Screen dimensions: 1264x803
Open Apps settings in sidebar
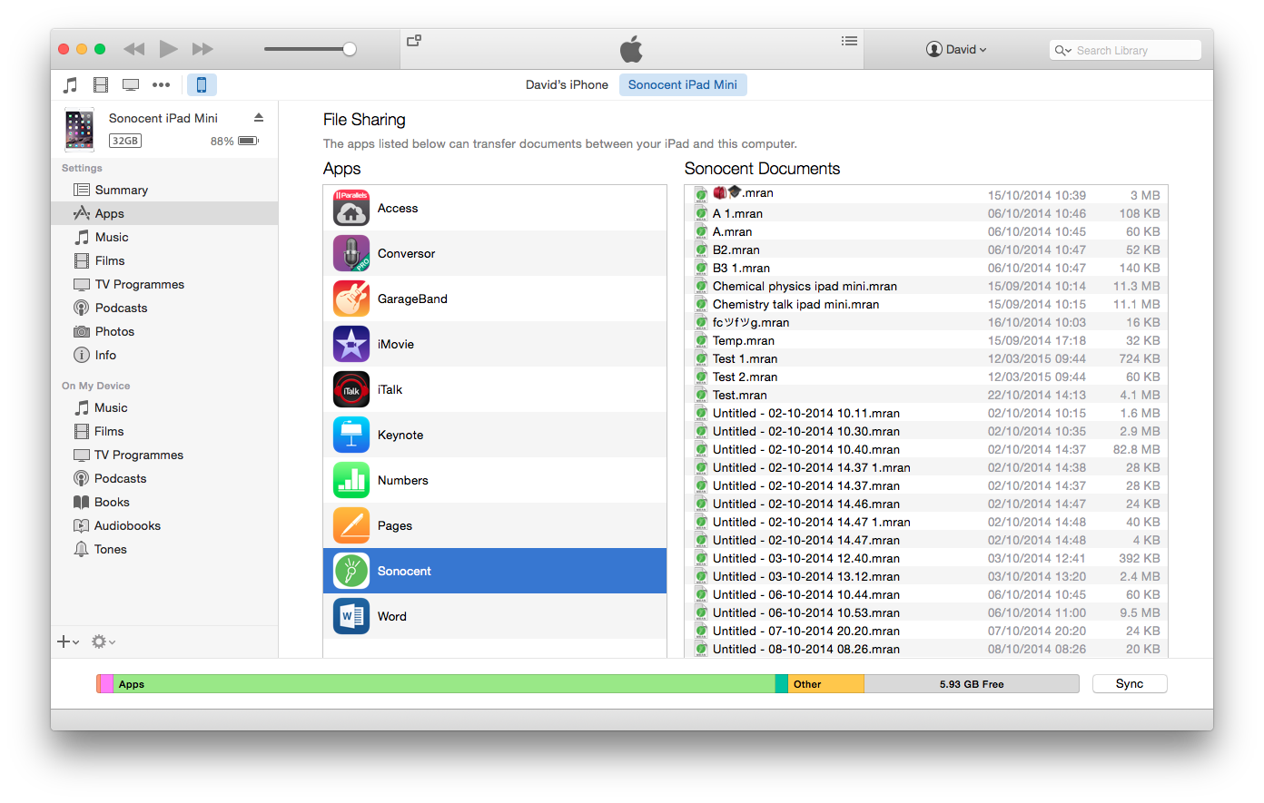point(164,213)
